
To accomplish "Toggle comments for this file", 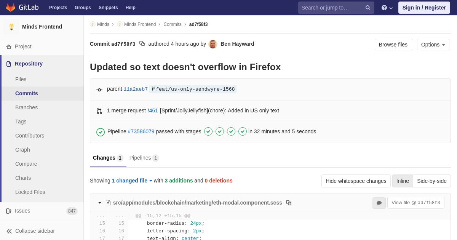I will pyautogui.click(x=379, y=203).
